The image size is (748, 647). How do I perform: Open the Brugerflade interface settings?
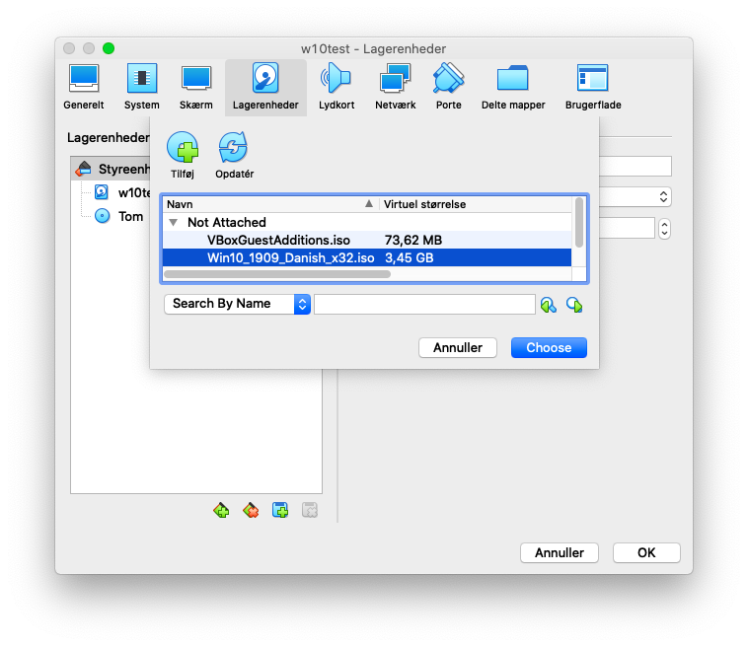tap(593, 88)
